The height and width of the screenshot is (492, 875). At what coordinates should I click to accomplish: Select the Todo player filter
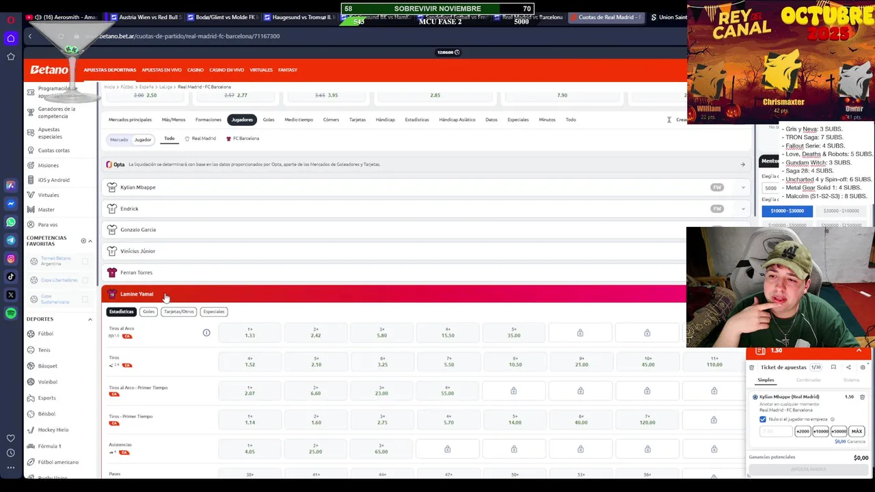click(x=169, y=139)
